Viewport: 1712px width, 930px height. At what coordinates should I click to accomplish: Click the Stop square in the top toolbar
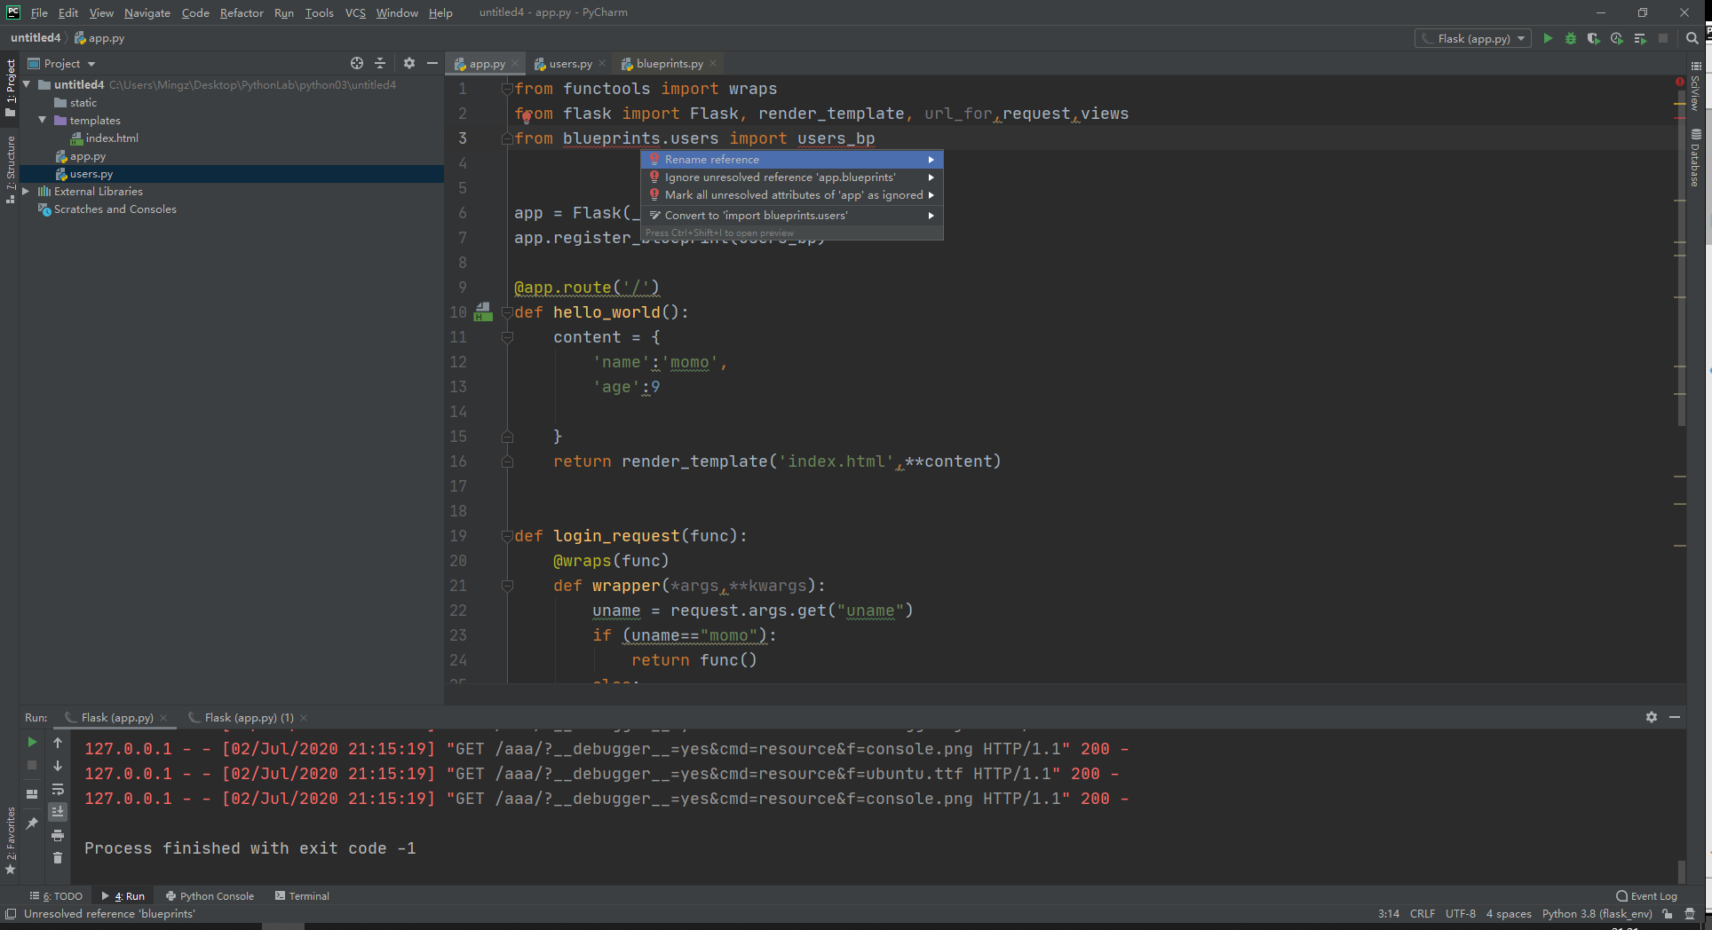pos(1663,38)
